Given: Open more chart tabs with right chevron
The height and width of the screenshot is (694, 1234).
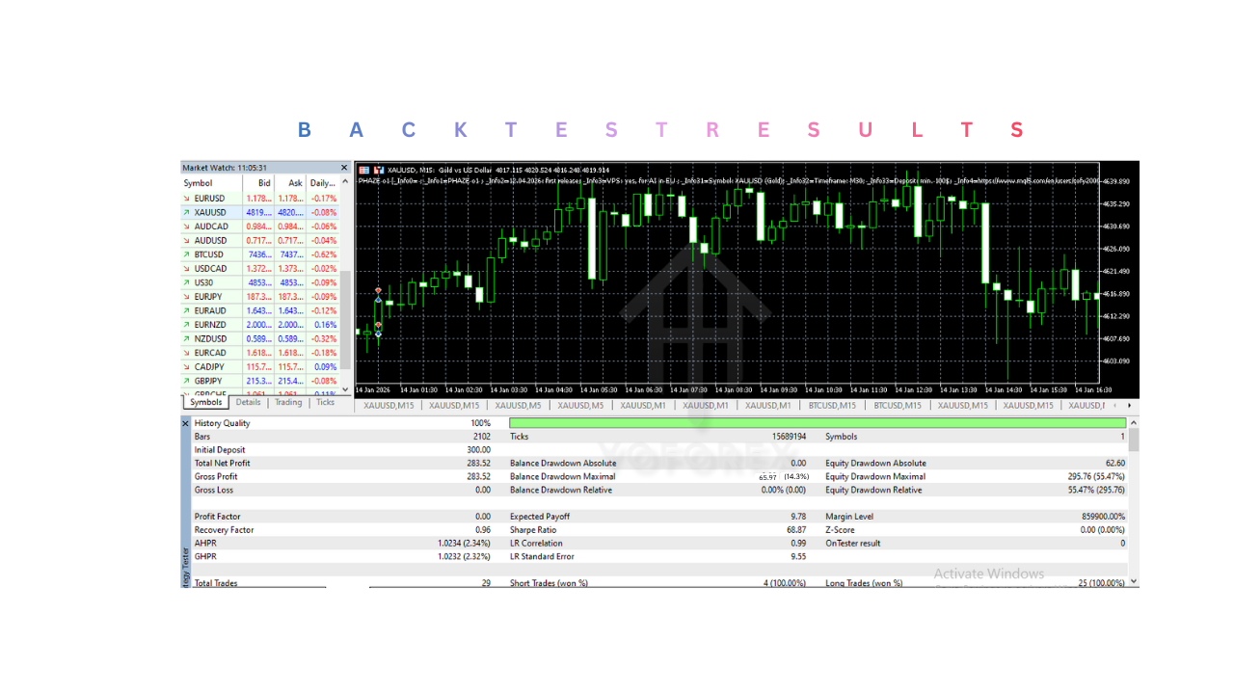Looking at the screenshot, I should [x=1130, y=406].
